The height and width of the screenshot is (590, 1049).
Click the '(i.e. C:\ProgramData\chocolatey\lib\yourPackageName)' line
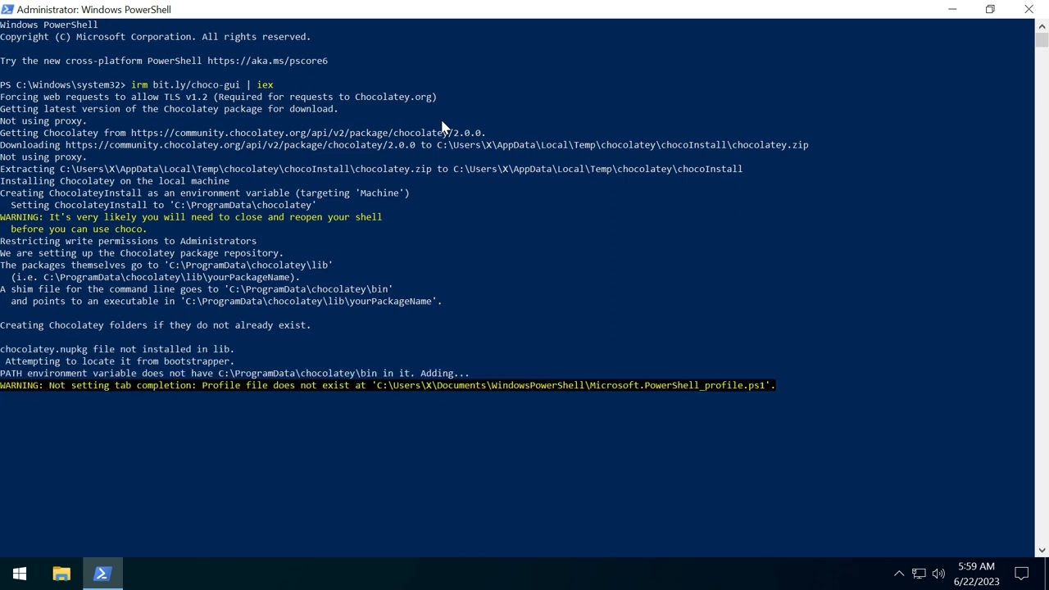[156, 277]
